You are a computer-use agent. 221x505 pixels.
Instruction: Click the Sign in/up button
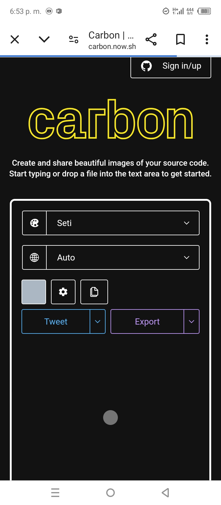pyautogui.click(x=171, y=66)
